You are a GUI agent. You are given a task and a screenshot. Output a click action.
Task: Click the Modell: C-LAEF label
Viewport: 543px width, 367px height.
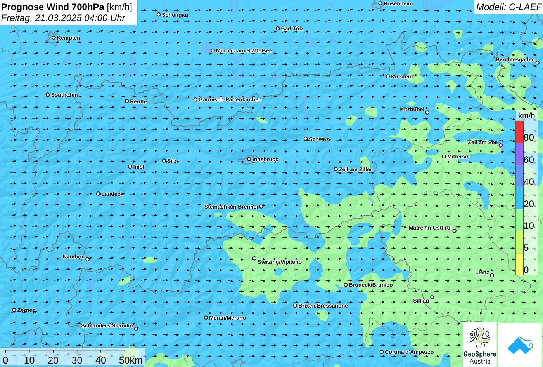(508, 7)
